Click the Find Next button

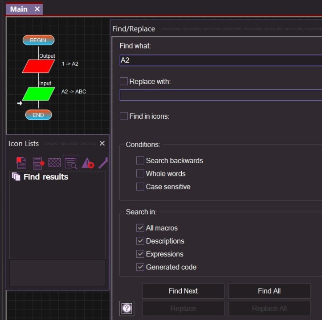pyautogui.click(x=183, y=291)
